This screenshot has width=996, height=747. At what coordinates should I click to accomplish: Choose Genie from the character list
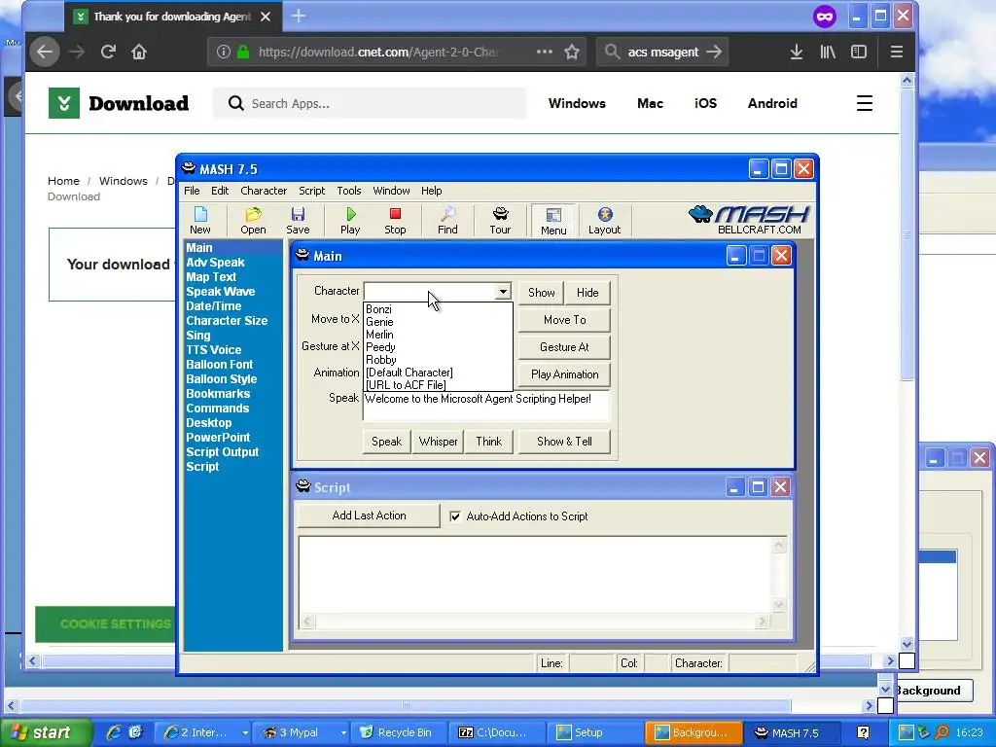(438, 322)
